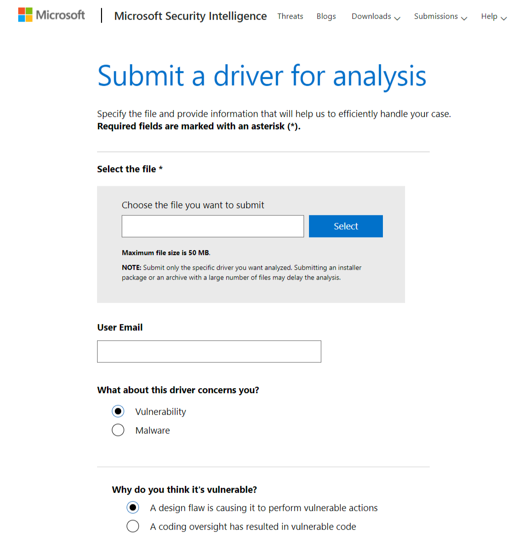Click the Malware option label text

[x=153, y=431]
